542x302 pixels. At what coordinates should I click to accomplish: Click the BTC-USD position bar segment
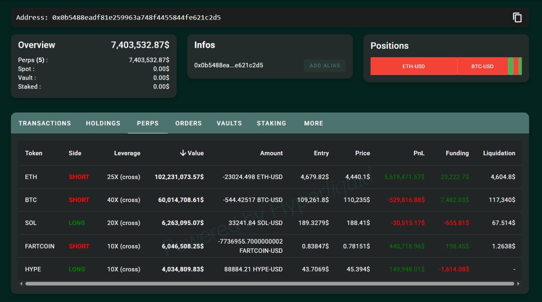coord(482,66)
